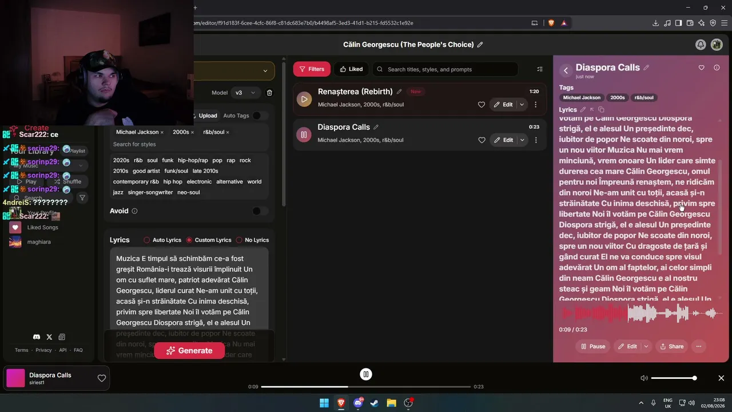
Task: Click the Generate button
Action: (189, 351)
